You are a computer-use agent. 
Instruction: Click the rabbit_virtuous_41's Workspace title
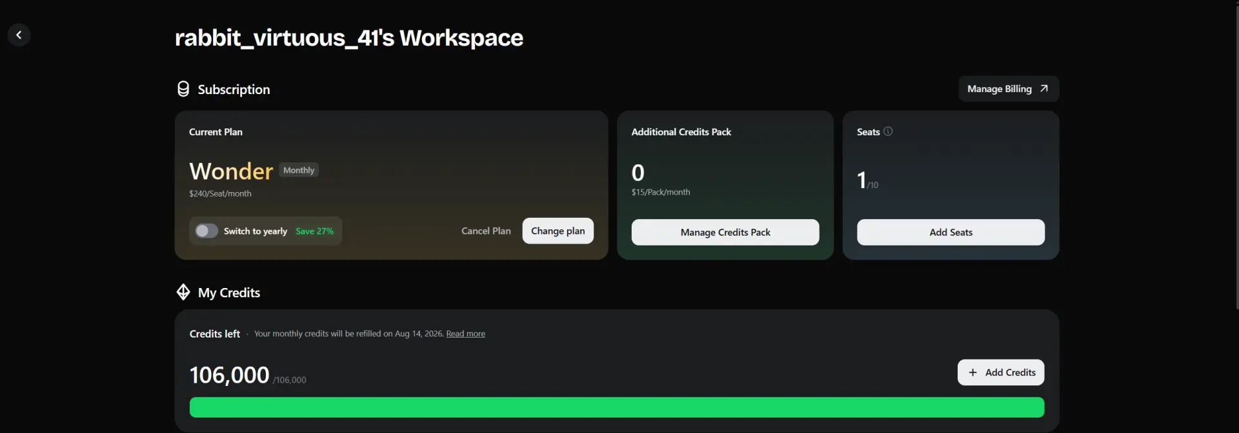(x=349, y=37)
